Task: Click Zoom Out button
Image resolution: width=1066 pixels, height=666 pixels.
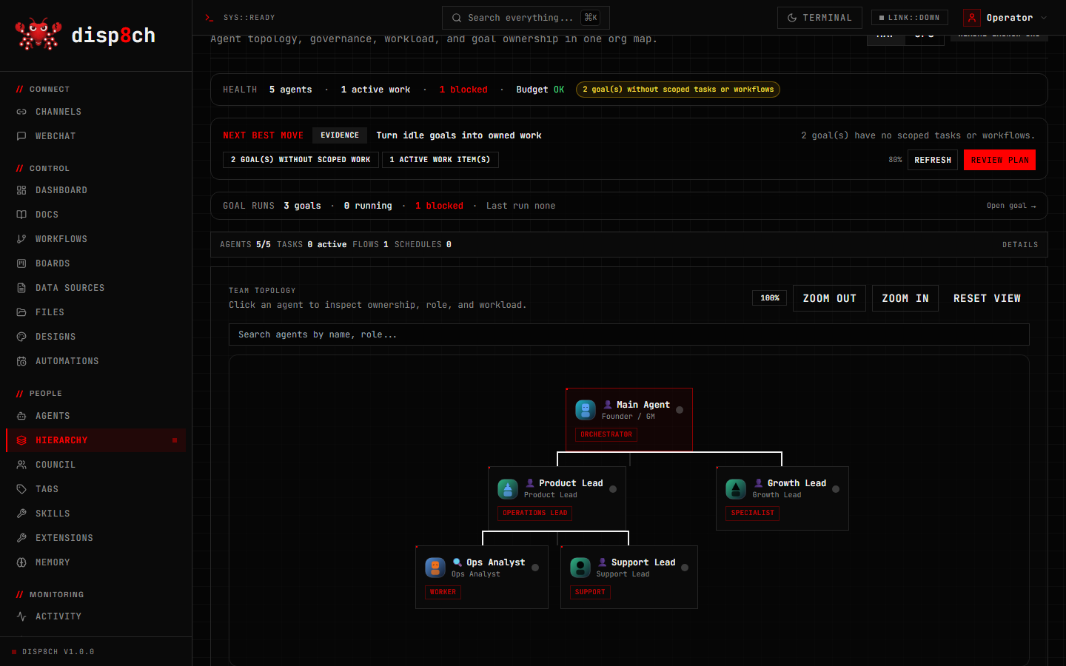Action: (829, 298)
